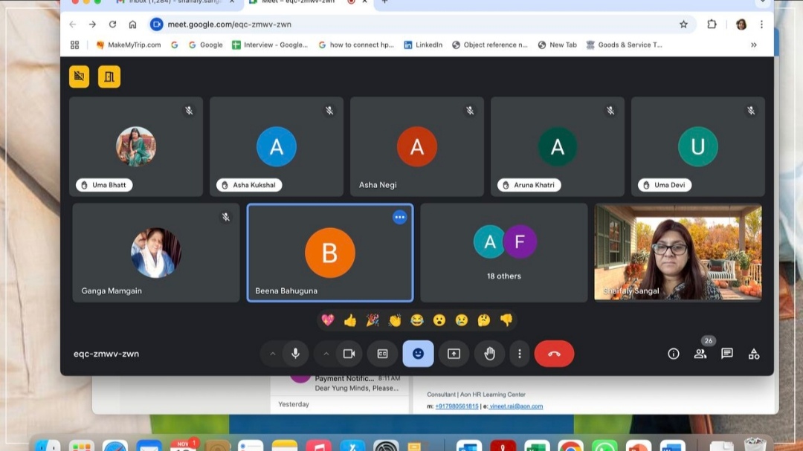Open Interview - Google bookmark
Image resolution: width=803 pixels, height=451 pixels.
pos(270,45)
